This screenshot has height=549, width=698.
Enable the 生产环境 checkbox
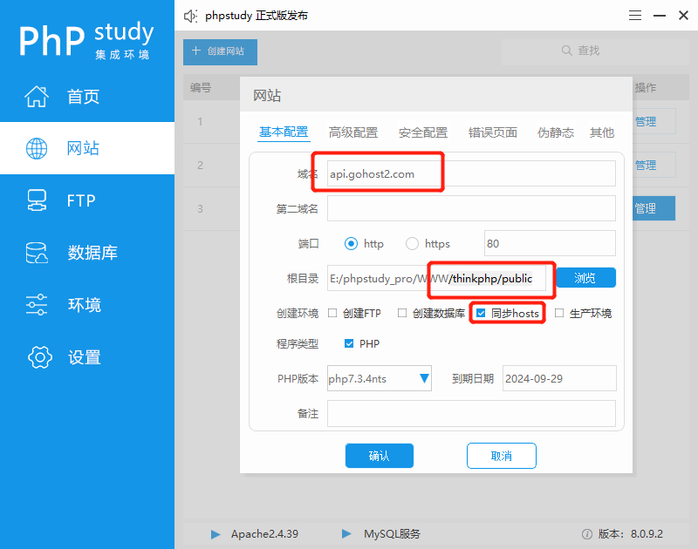click(x=559, y=313)
